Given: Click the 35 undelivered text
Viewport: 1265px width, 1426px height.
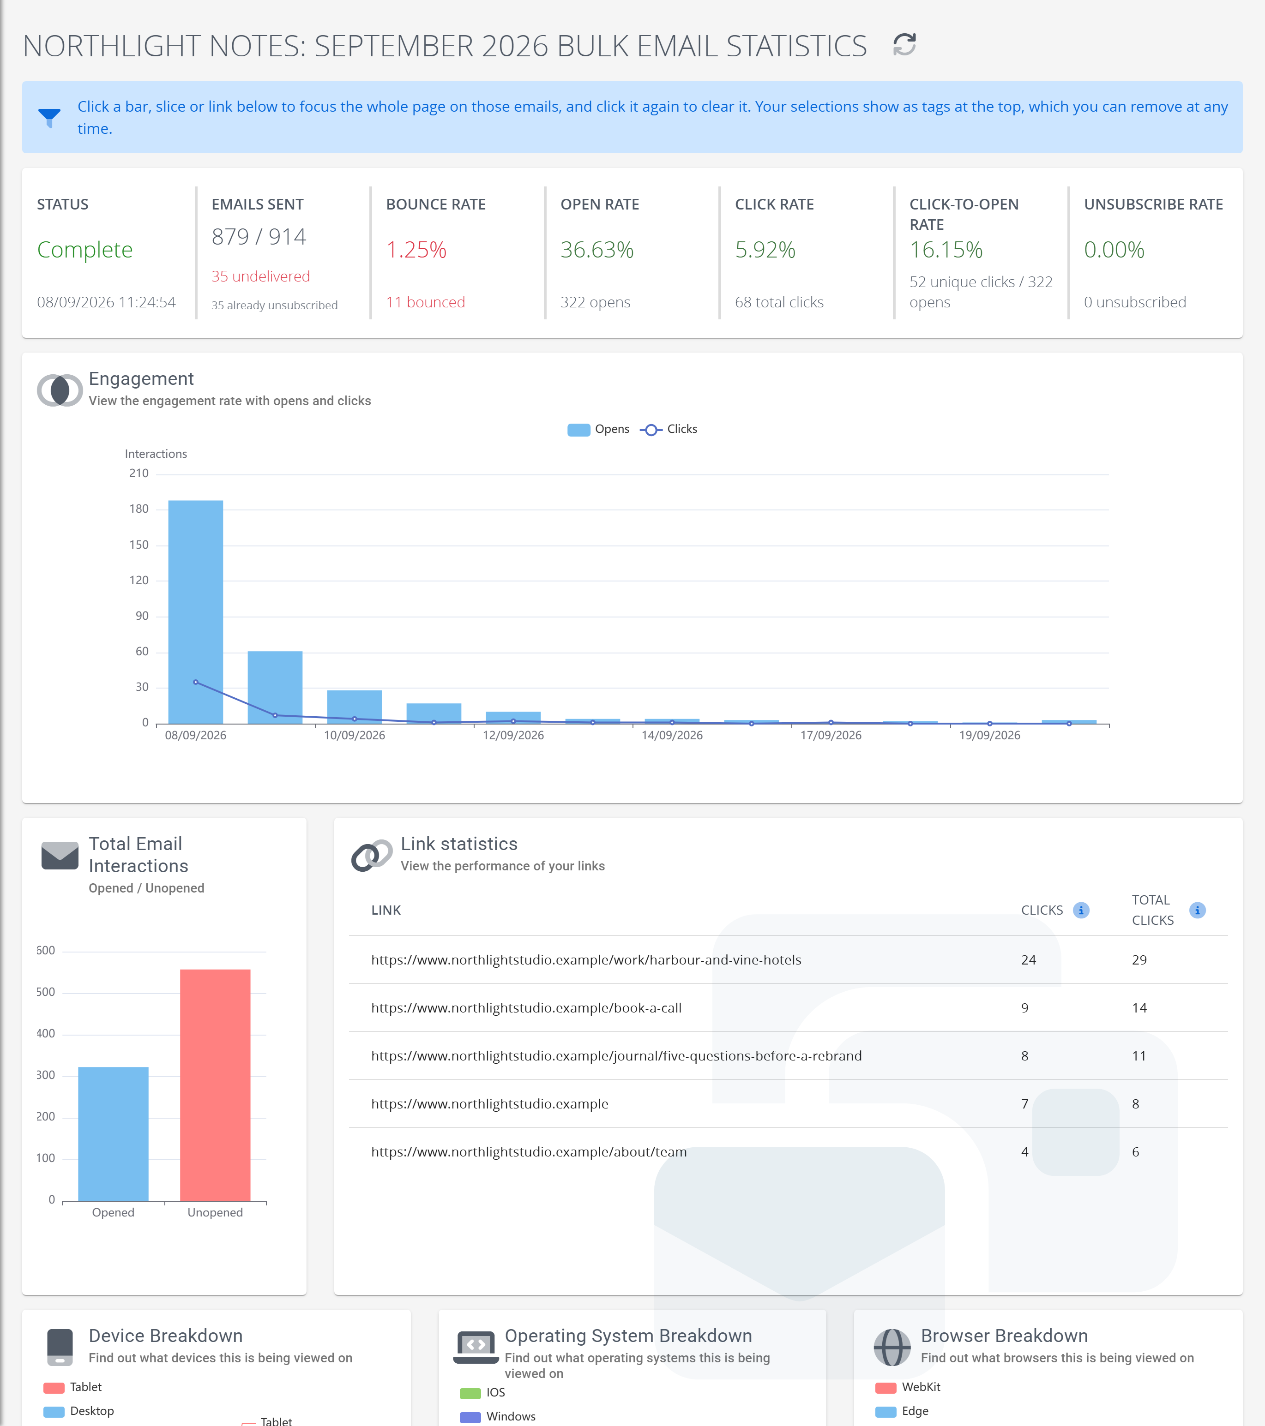Looking at the screenshot, I should coord(260,276).
